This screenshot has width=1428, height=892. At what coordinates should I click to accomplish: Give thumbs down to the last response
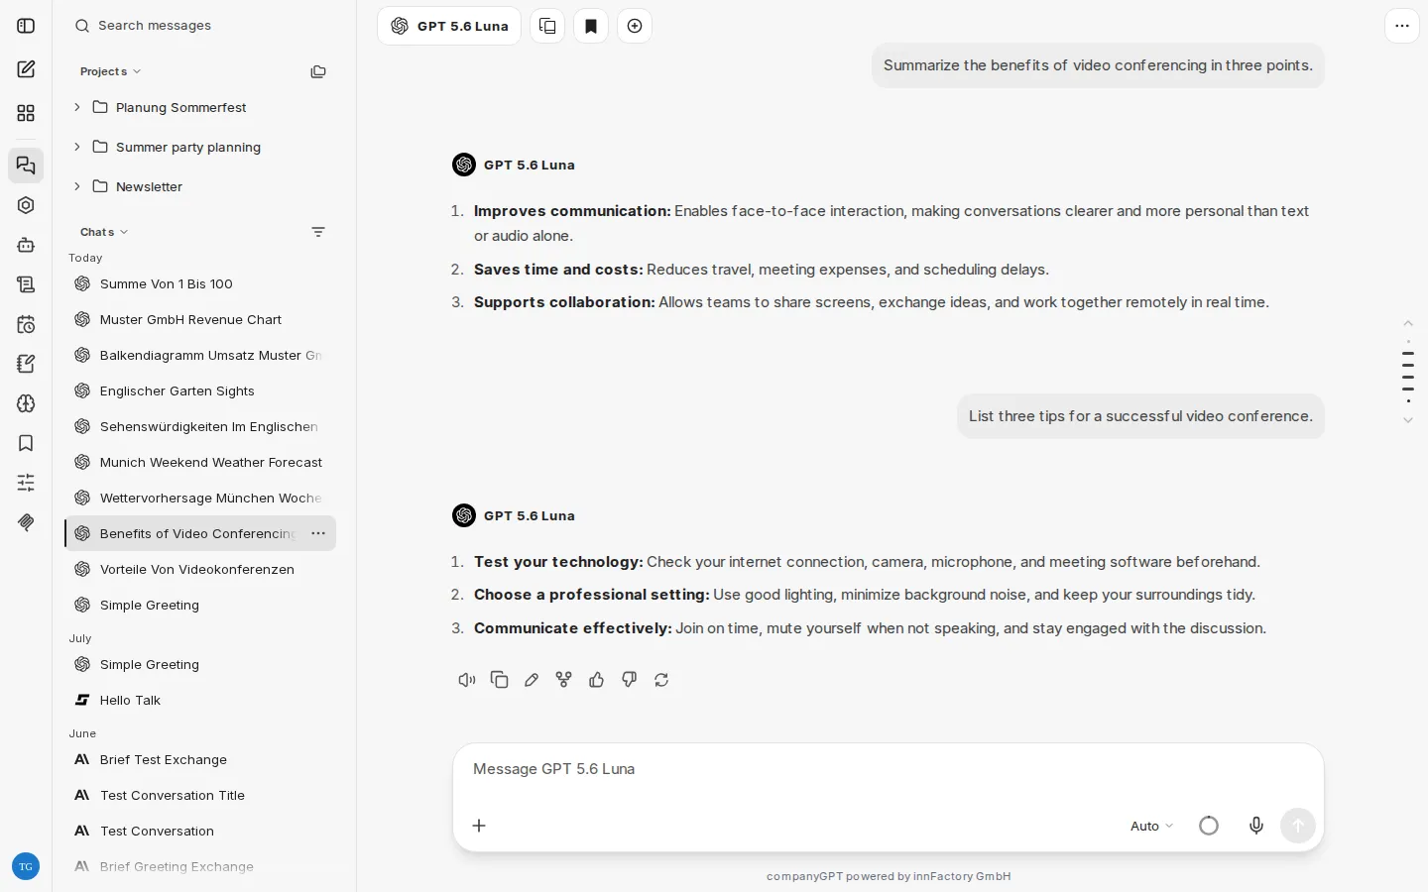629,680
